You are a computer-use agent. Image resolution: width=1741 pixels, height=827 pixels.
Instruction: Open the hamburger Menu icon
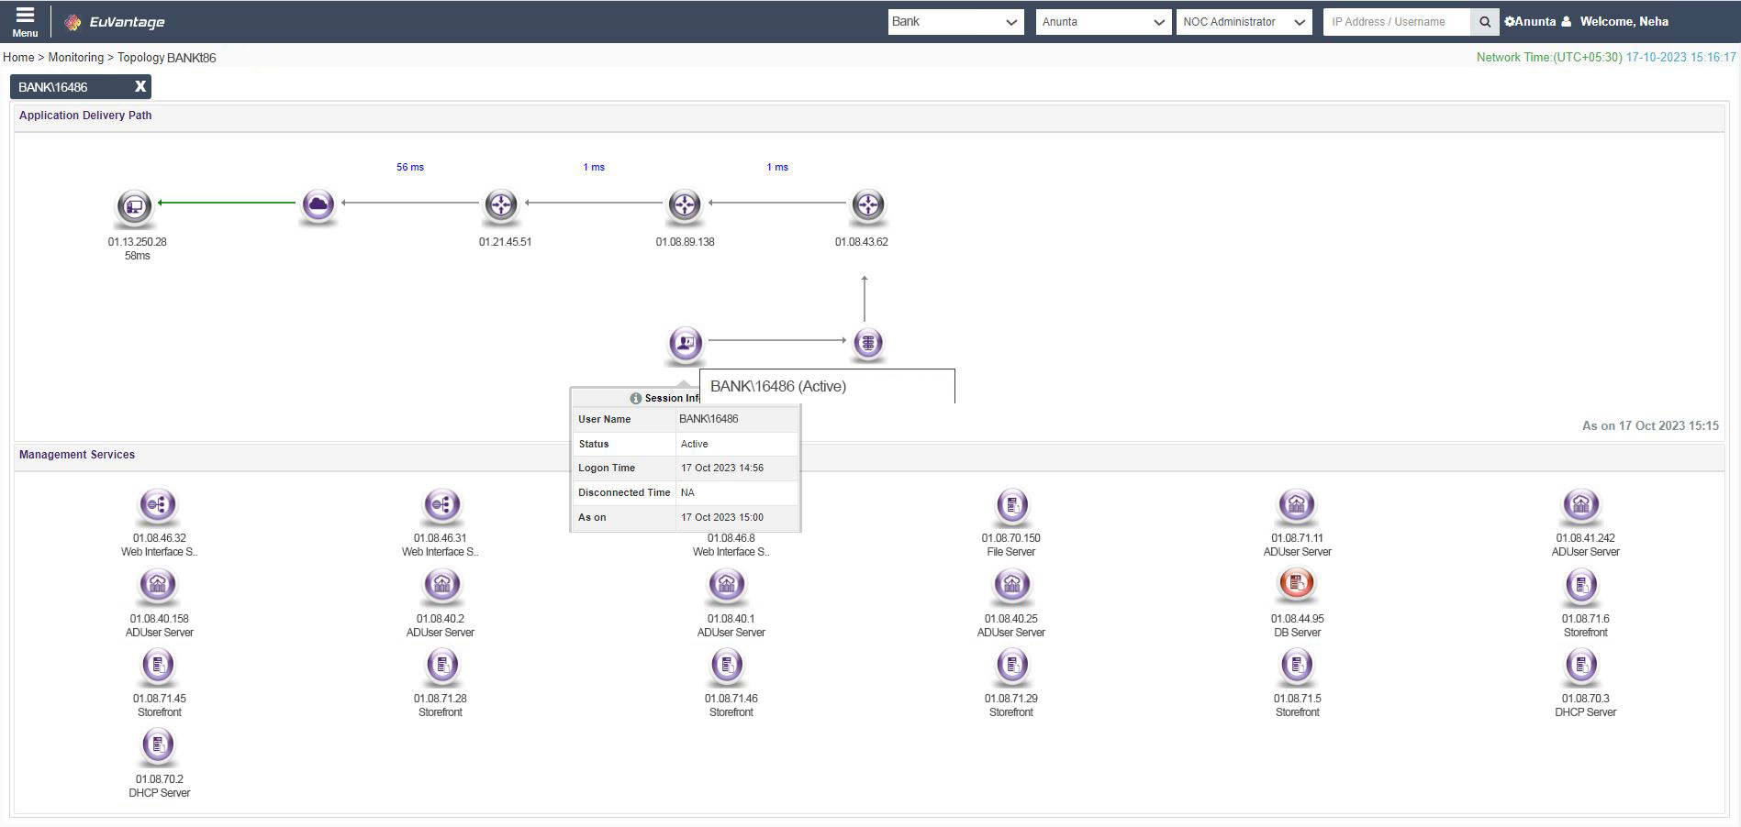[25, 21]
